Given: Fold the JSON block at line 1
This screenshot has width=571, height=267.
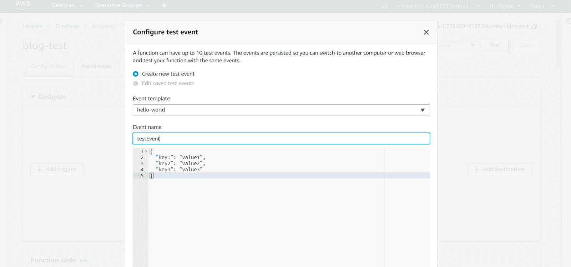Looking at the screenshot, I should (146, 151).
